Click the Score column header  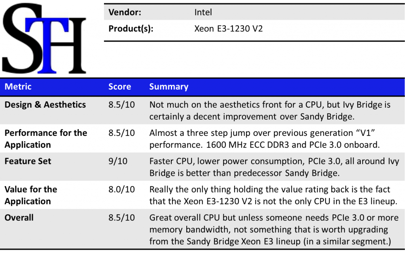coord(119,87)
